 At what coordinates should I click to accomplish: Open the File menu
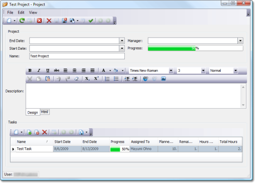click(x=10, y=13)
